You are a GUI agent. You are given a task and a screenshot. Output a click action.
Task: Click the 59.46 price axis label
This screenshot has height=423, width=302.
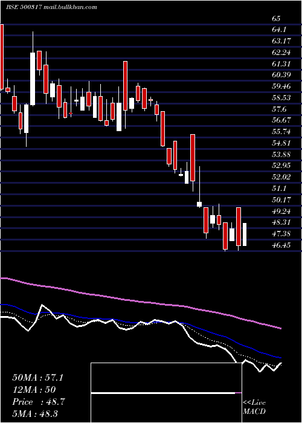click(281, 86)
